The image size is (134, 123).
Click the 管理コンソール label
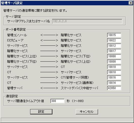(17, 35)
